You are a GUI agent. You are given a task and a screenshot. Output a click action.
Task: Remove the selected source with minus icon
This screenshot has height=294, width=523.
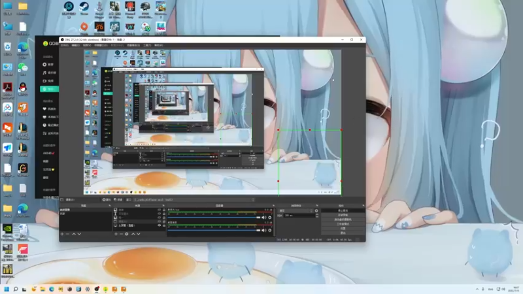click(121, 234)
